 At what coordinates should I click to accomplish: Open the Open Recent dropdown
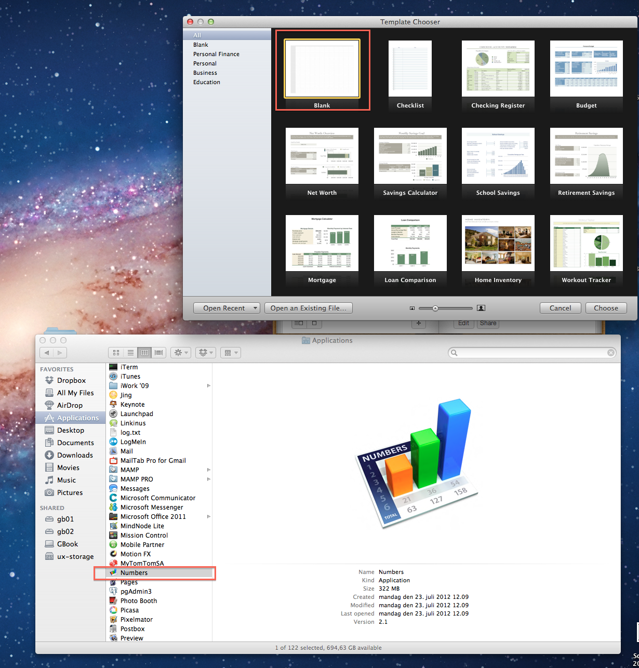tap(227, 308)
